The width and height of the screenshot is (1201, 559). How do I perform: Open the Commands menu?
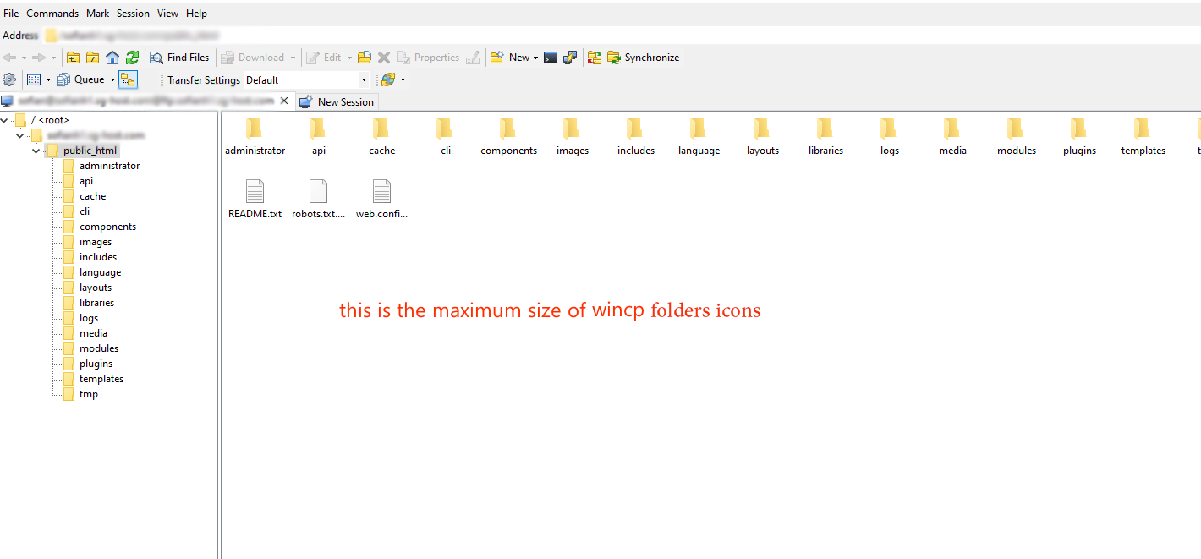(52, 13)
